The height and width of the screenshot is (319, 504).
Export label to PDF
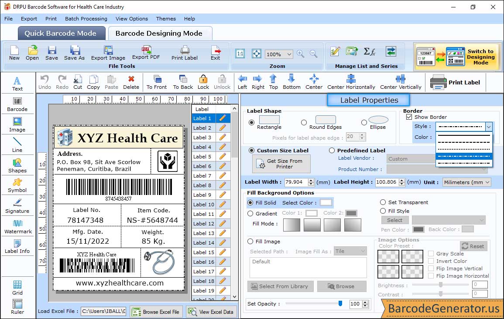pyautogui.click(x=146, y=53)
